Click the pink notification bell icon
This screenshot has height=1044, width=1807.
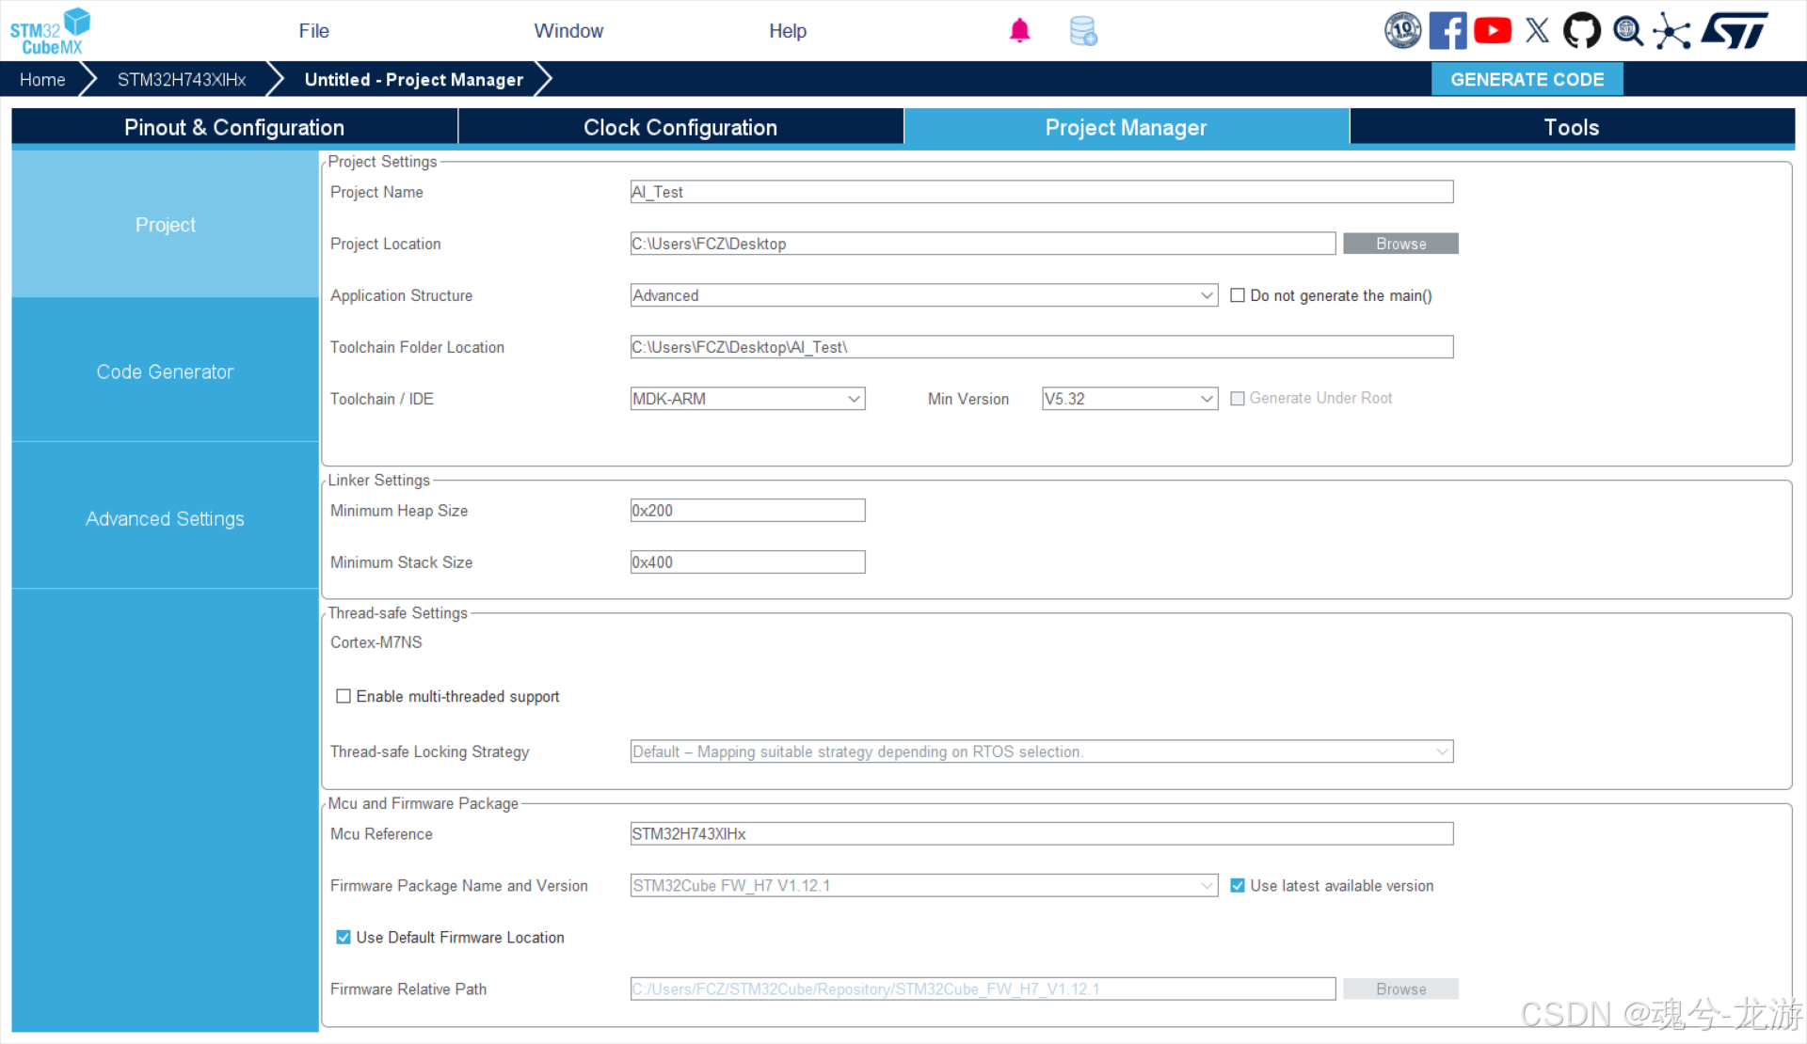[1019, 30]
